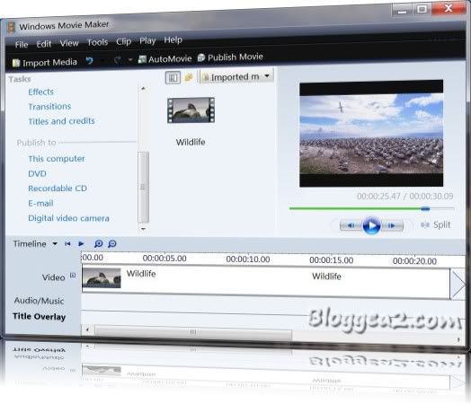Click the 00:00:15.00 timeline ruler mark
Screen dimensions: 471x404
click(x=332, y=260)
